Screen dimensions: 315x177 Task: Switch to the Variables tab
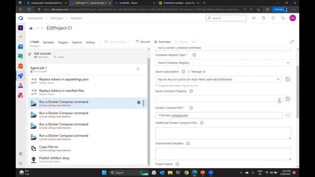(x=48, y=42)
